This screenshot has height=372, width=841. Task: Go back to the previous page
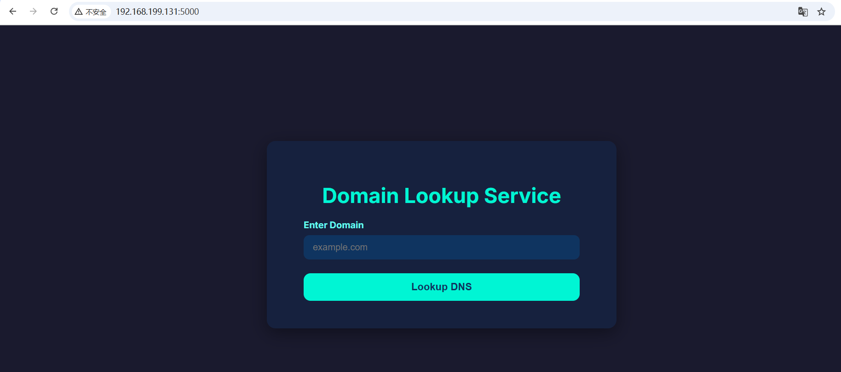click(13, 11)
